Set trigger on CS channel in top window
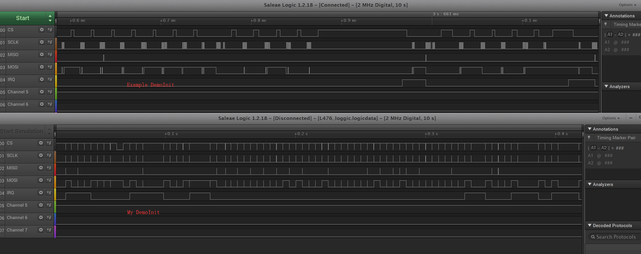Viewport: 641px width, 254px height. pyautogui.click(x=49, y=30)
